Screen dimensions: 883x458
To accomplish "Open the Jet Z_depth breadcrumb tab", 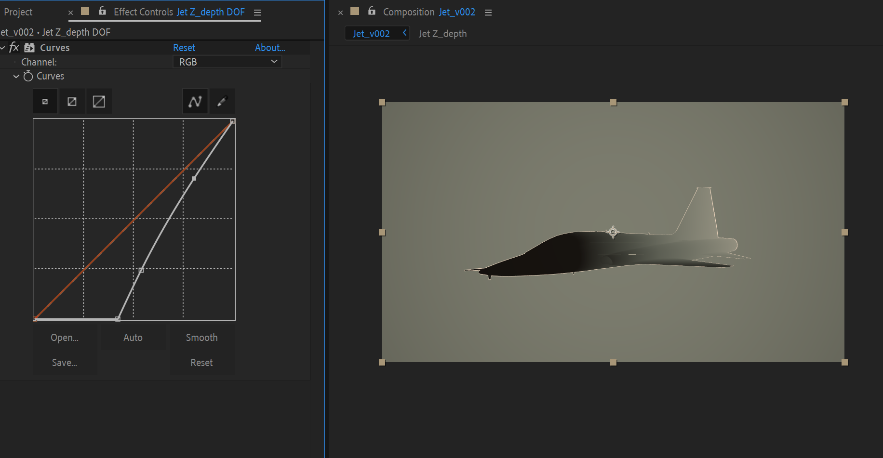I will pyautogui.click(x=442, y=34).
